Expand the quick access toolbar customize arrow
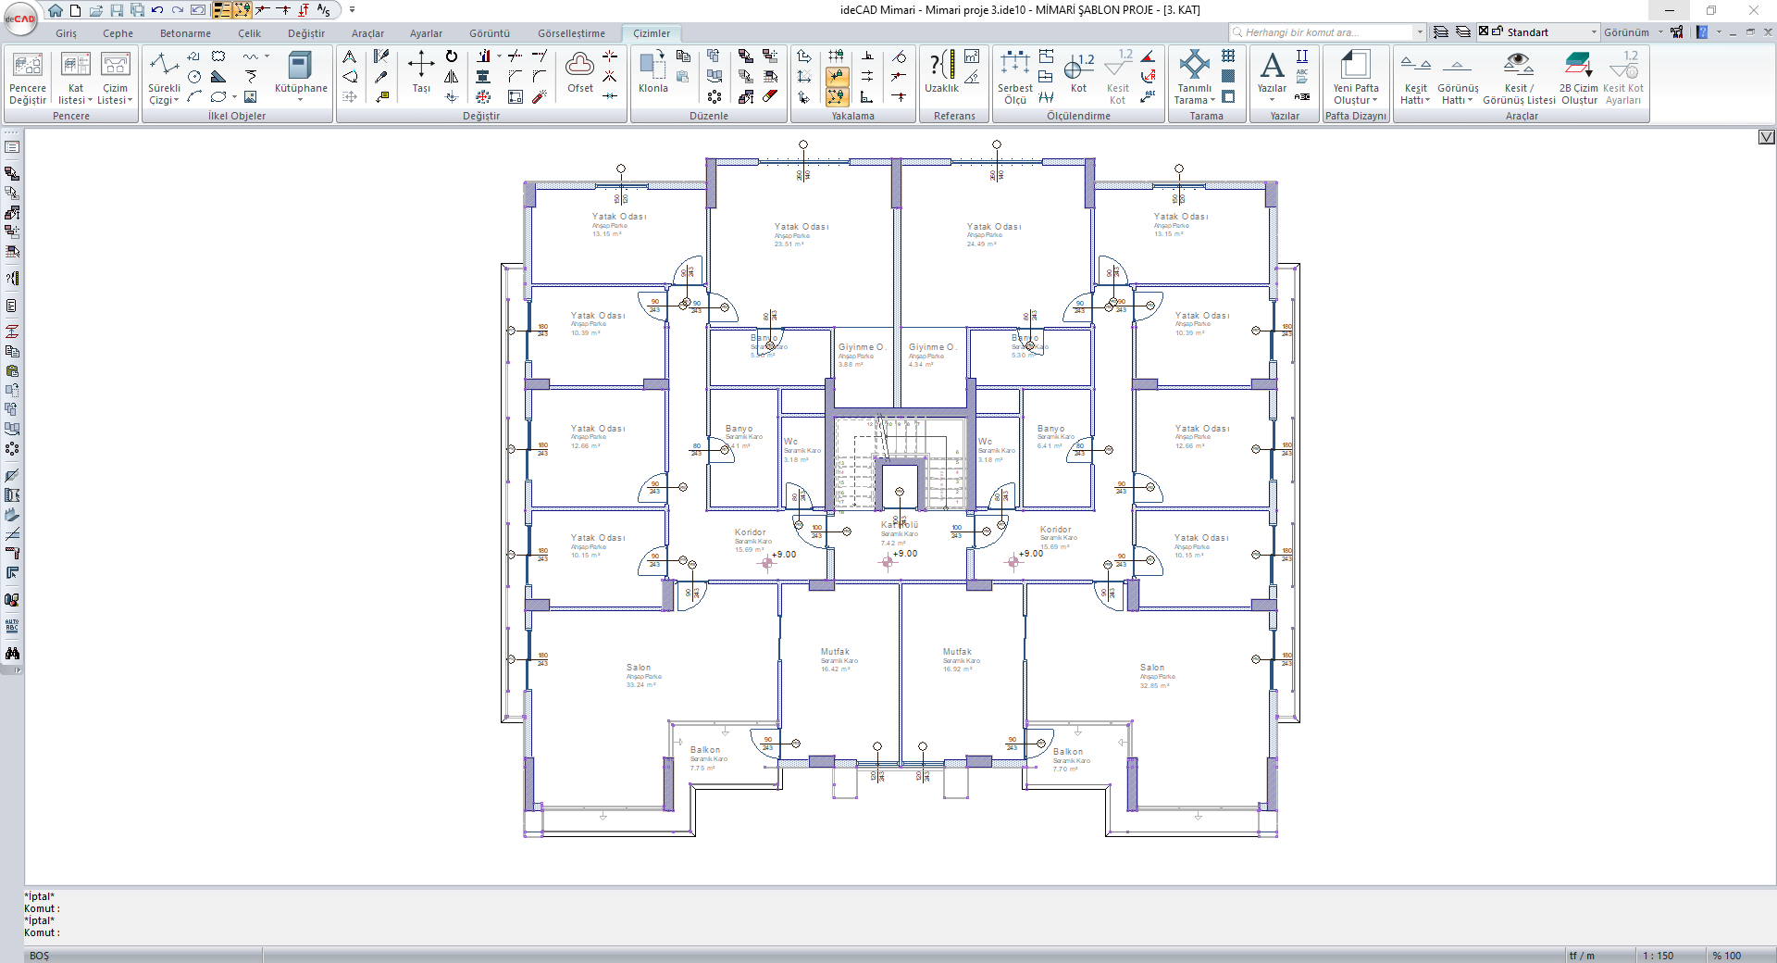The height and width of the screenshot is (963, 1777). coord(353,10)
